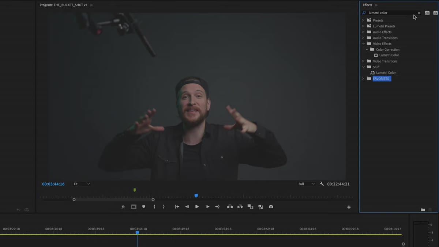Screen dimensions: 439x247
Task: Select the Lumetri Presets bin label
Action: pyautogui.click(x=384, y=26)
